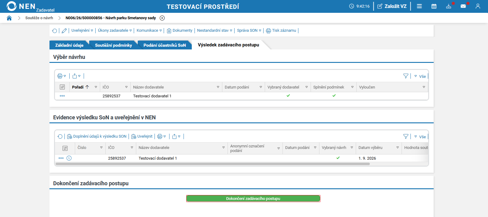Open Vyloučen column filter arrow
This screenshot has height=217, width=488.
424,87
